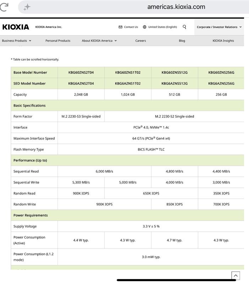
Task: Click the 5,000 MB/s sequential write value
Action: pyautogui.click(x=128, y=182)
